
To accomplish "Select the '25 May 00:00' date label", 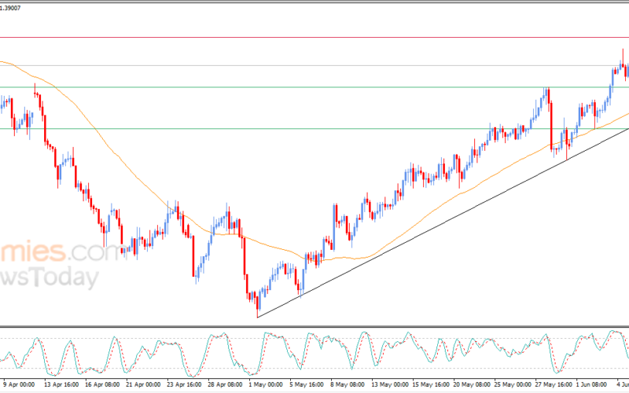I will (513, 384).
